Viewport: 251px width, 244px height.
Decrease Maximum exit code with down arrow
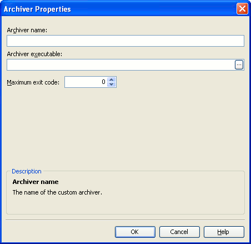[x=112, y=84]
